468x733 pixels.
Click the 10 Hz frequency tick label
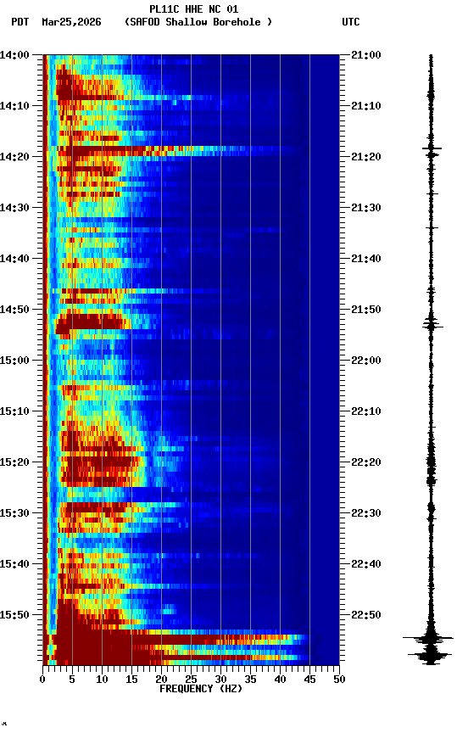[x=102, y=680]
